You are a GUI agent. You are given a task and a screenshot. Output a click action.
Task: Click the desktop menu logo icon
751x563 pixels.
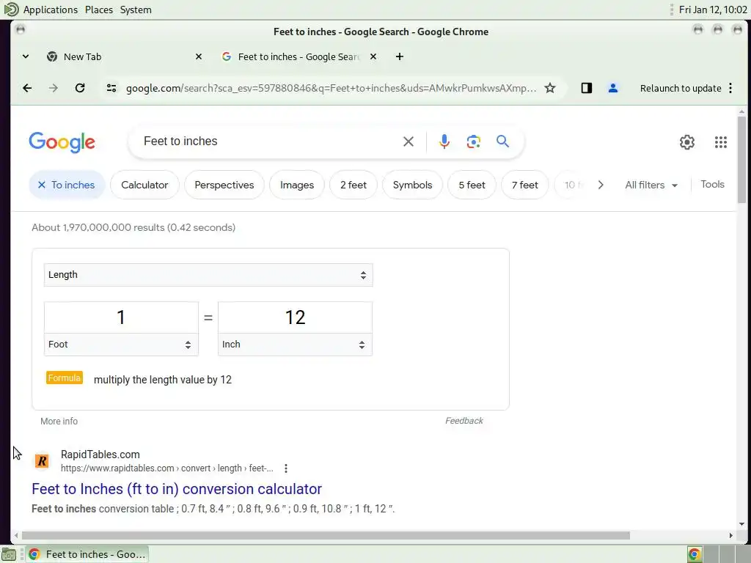(10, 9)
